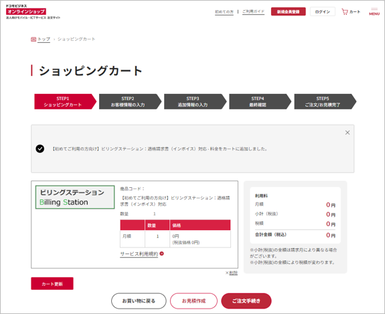The width and height of the screenshot is (385, 314).
Task: Click the Billing Station product thumbnail
Action: 75,197
